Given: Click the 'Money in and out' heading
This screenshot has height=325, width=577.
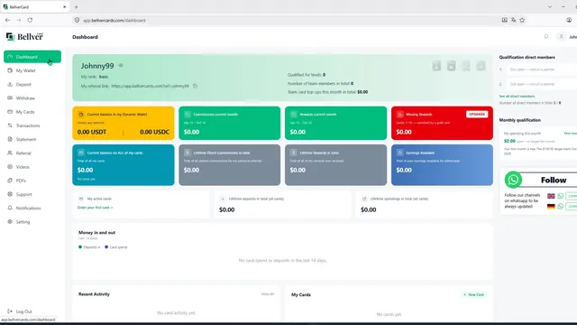Looking at the screenshot, I should click(96, 233).
